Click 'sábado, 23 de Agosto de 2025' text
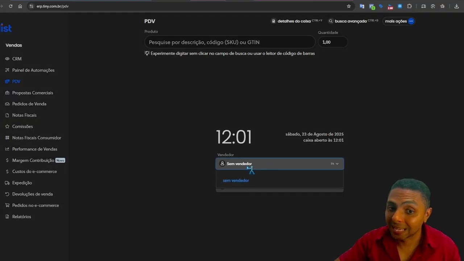This screenshot has height=261, width=464. tap(315, 134)
